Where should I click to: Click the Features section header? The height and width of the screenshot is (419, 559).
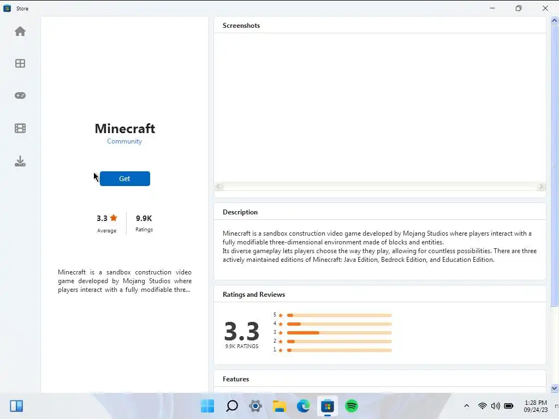point(236,379)
